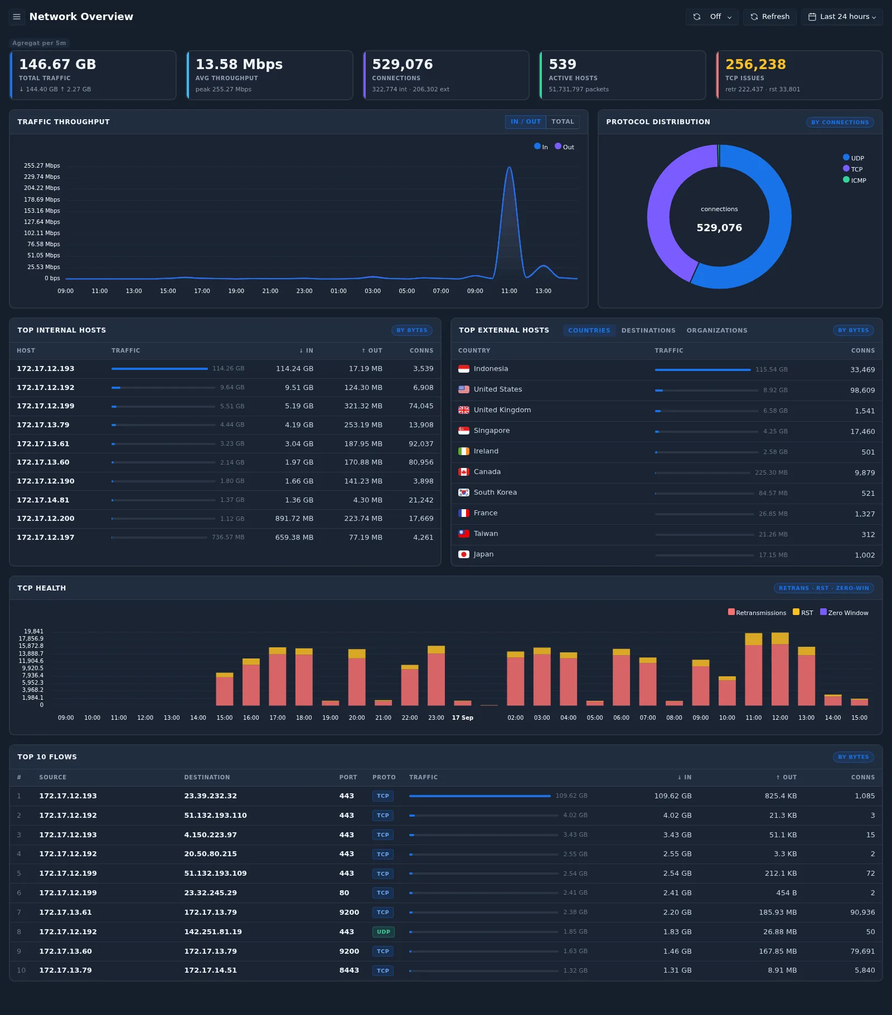Select the COUNTRIES tab

coord(589,330)
